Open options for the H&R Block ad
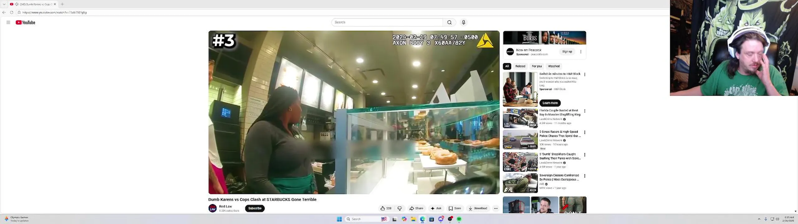The height and width of the screenshot is (224, 798). [585, 75]
